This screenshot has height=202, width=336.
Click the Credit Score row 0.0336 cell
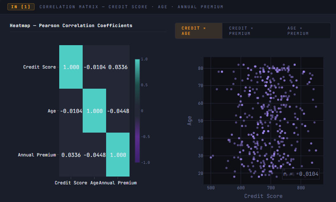click(118, 67)
